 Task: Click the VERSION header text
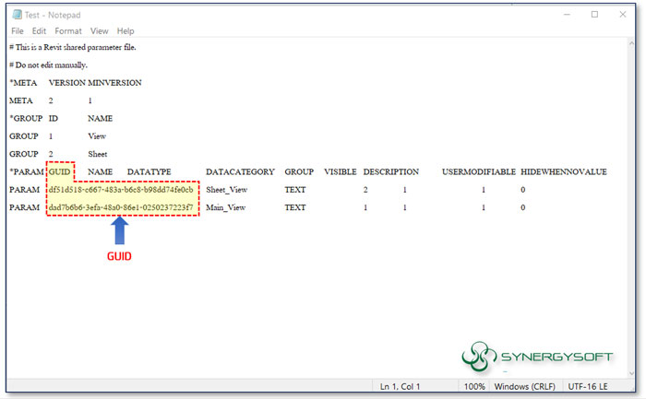coord(66,83)
